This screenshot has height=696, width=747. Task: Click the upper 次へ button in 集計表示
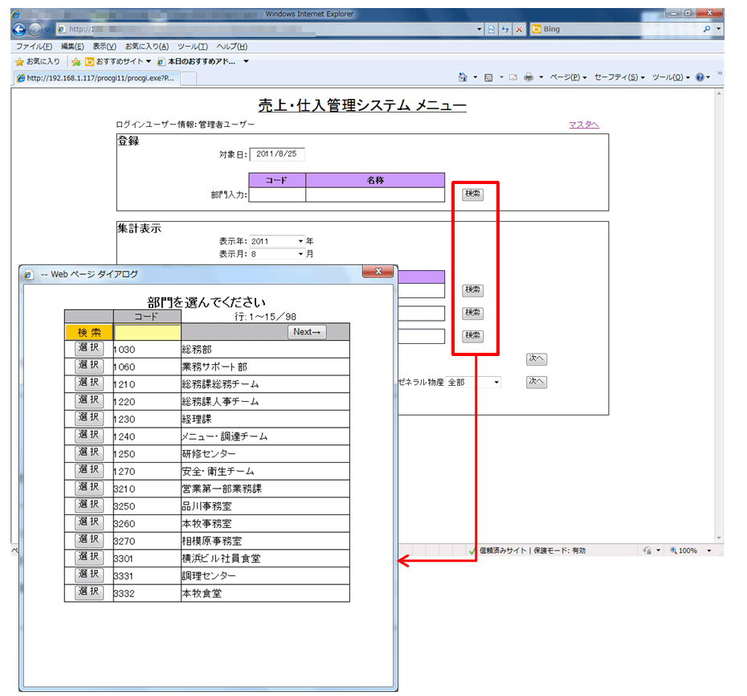point(537,359)
